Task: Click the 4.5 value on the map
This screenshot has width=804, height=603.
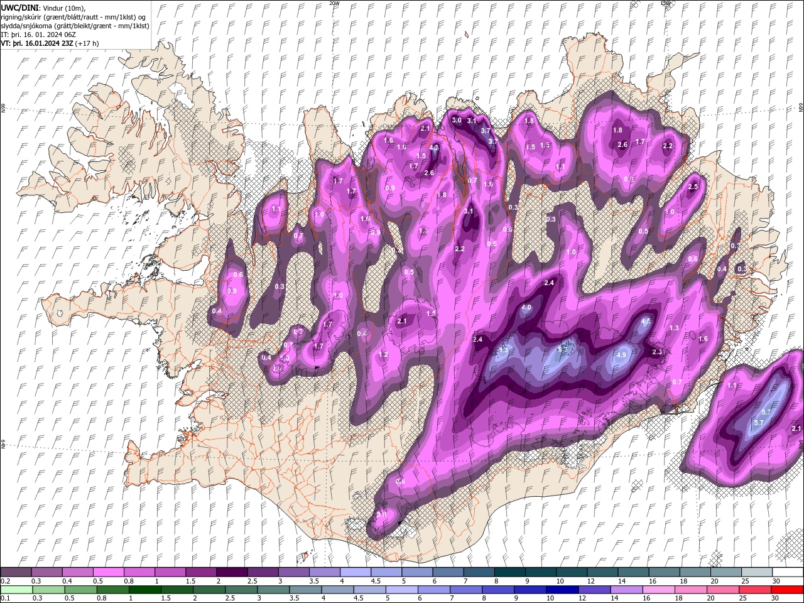Action: pyautogui.click(x=645, y=321)
